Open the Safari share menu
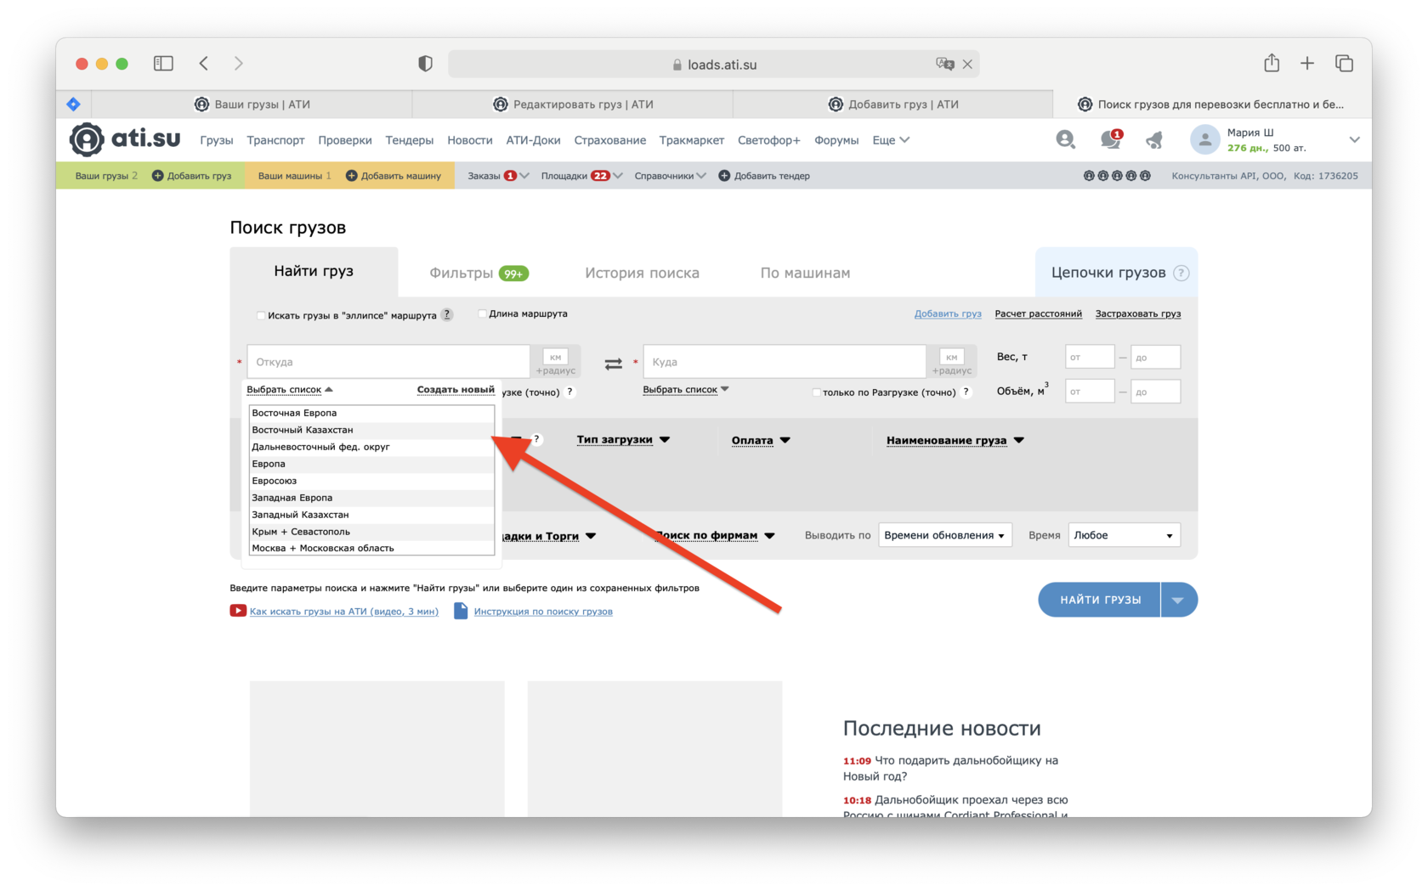 1272,63
